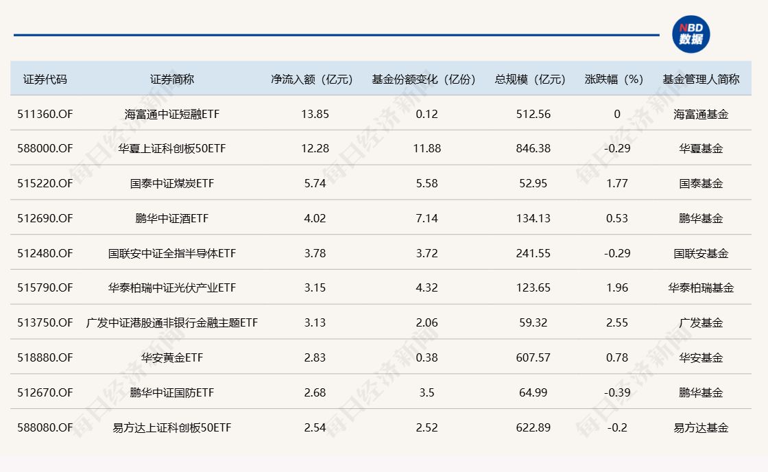The height and width of the screenshot is (472, 768).
Task: Select price change value 1.96
Action: pos(617,287)
